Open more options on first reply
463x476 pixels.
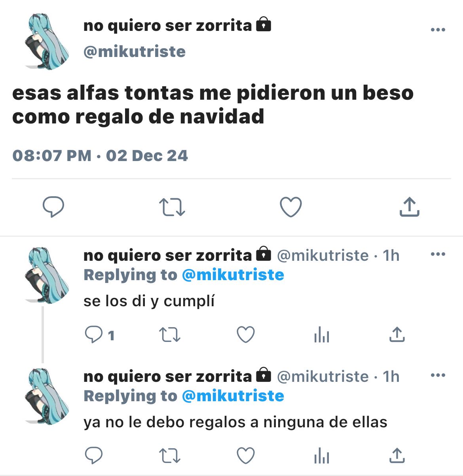point(438,254)
